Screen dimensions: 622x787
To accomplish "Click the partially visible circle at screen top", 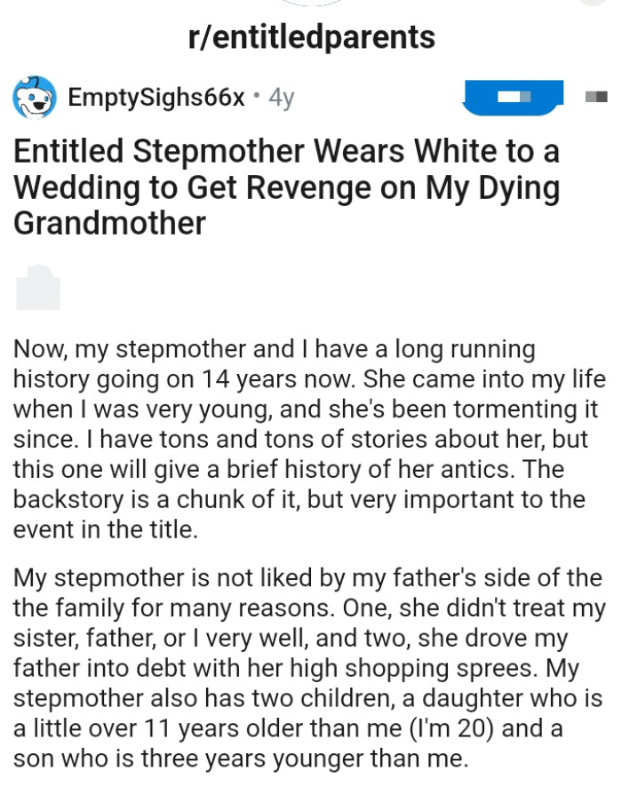I will point(311,4).
